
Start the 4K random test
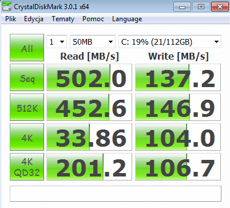coord(27,137)
